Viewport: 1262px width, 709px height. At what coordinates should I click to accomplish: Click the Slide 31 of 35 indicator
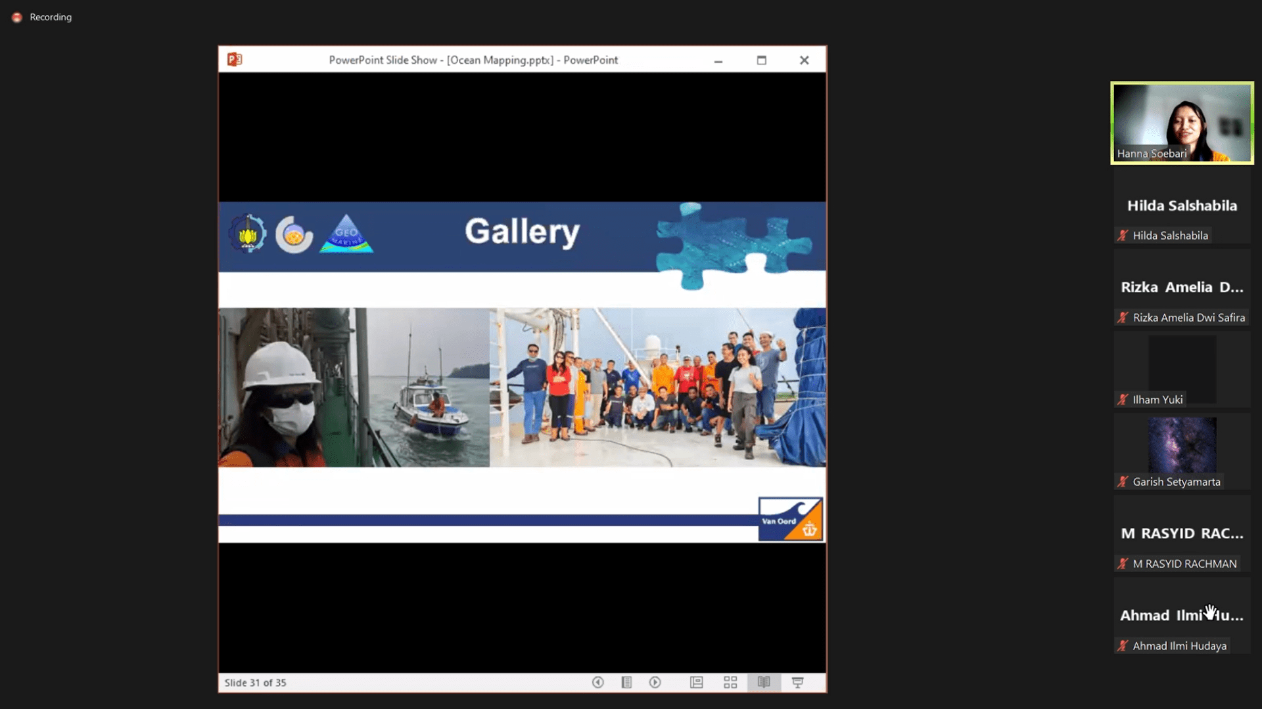click(256, 683)
